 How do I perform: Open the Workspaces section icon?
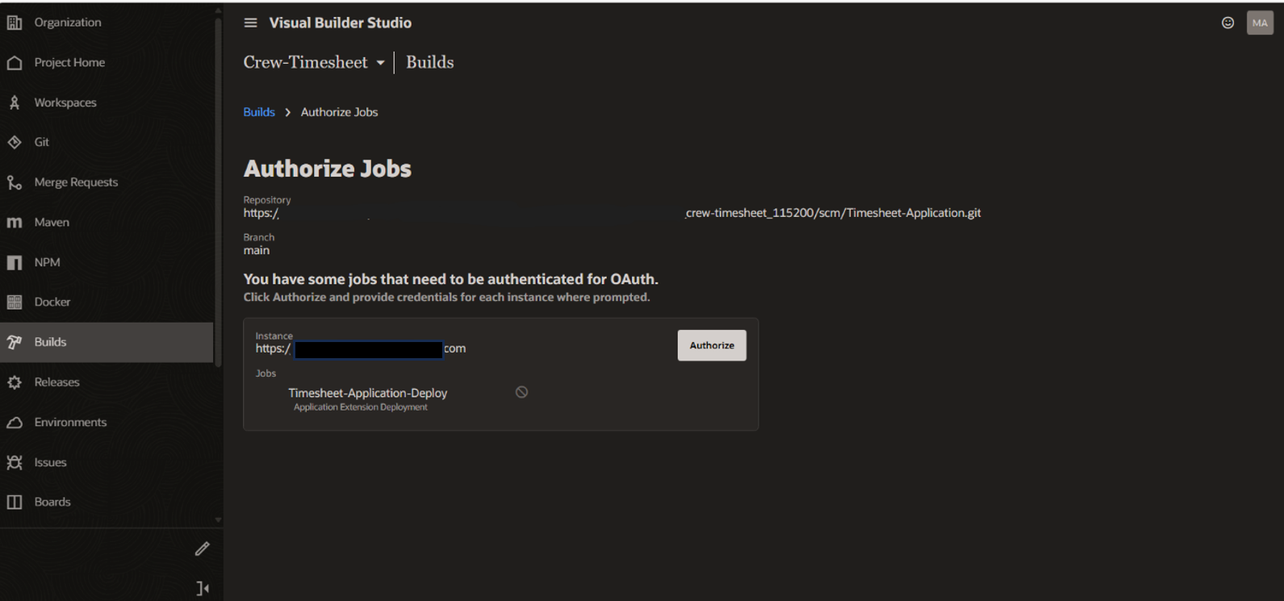(15, 102)
